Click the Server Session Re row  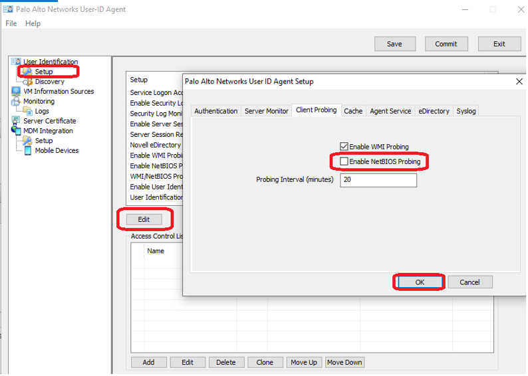click(156, 135)
